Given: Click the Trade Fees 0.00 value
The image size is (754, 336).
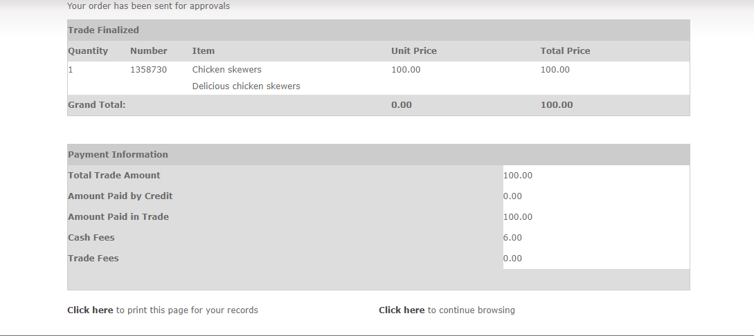Looking at the screenshot, I should tap(512, 259).
